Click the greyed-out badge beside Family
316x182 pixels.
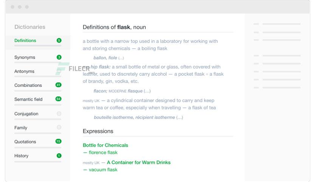pyautogui.click(x=59, y=127)
